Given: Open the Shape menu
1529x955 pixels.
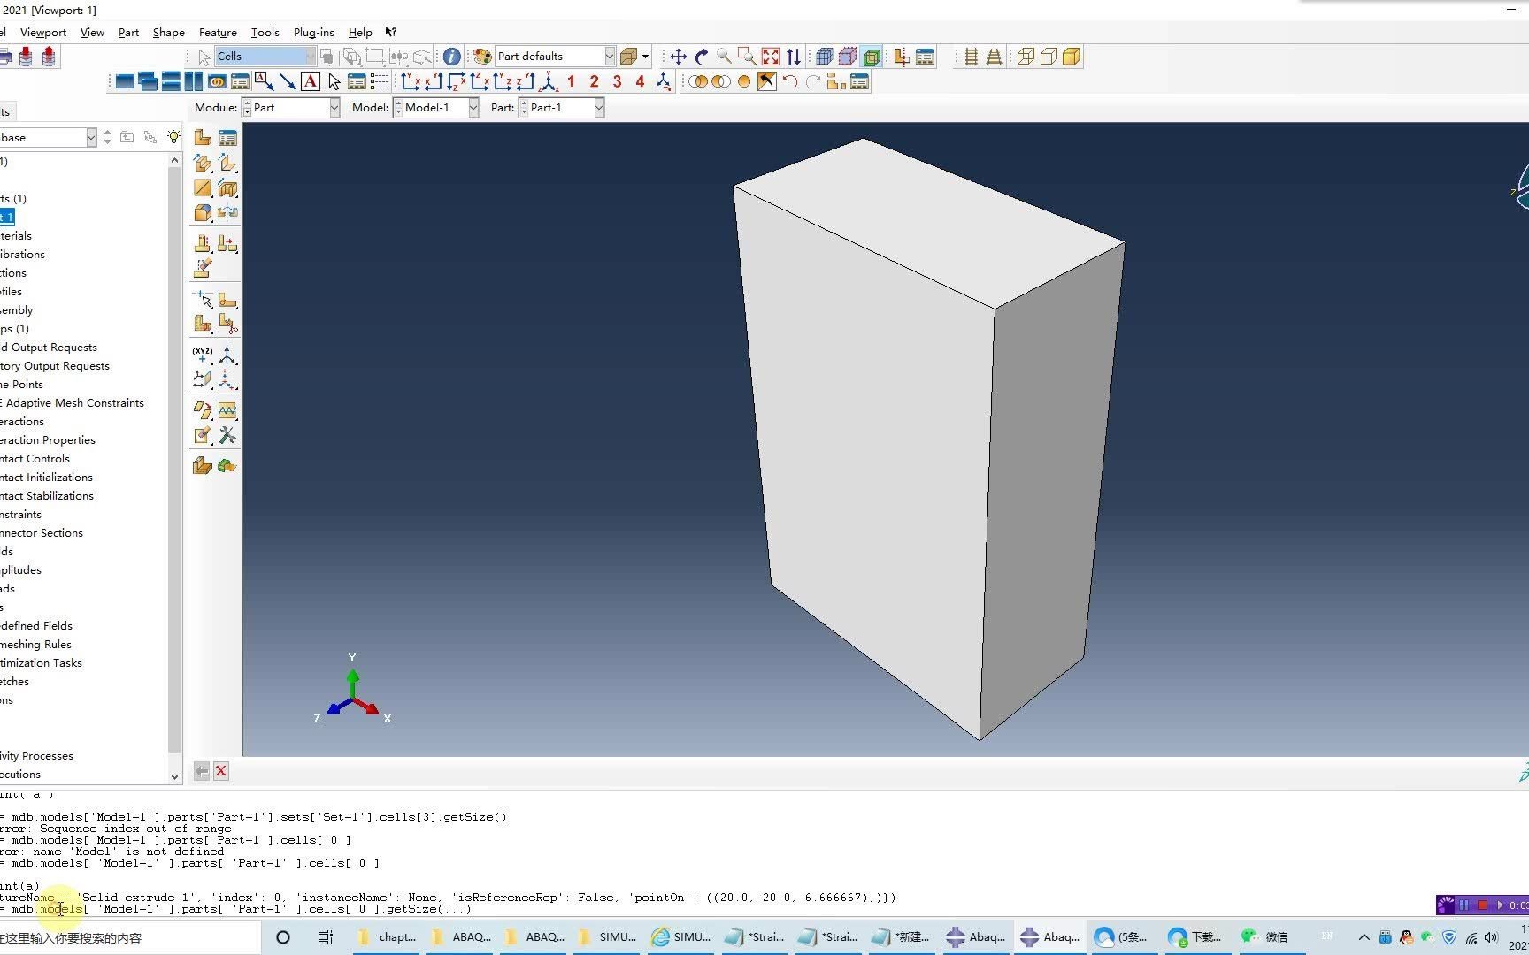Looking at the screenshot, I should 168,32.
